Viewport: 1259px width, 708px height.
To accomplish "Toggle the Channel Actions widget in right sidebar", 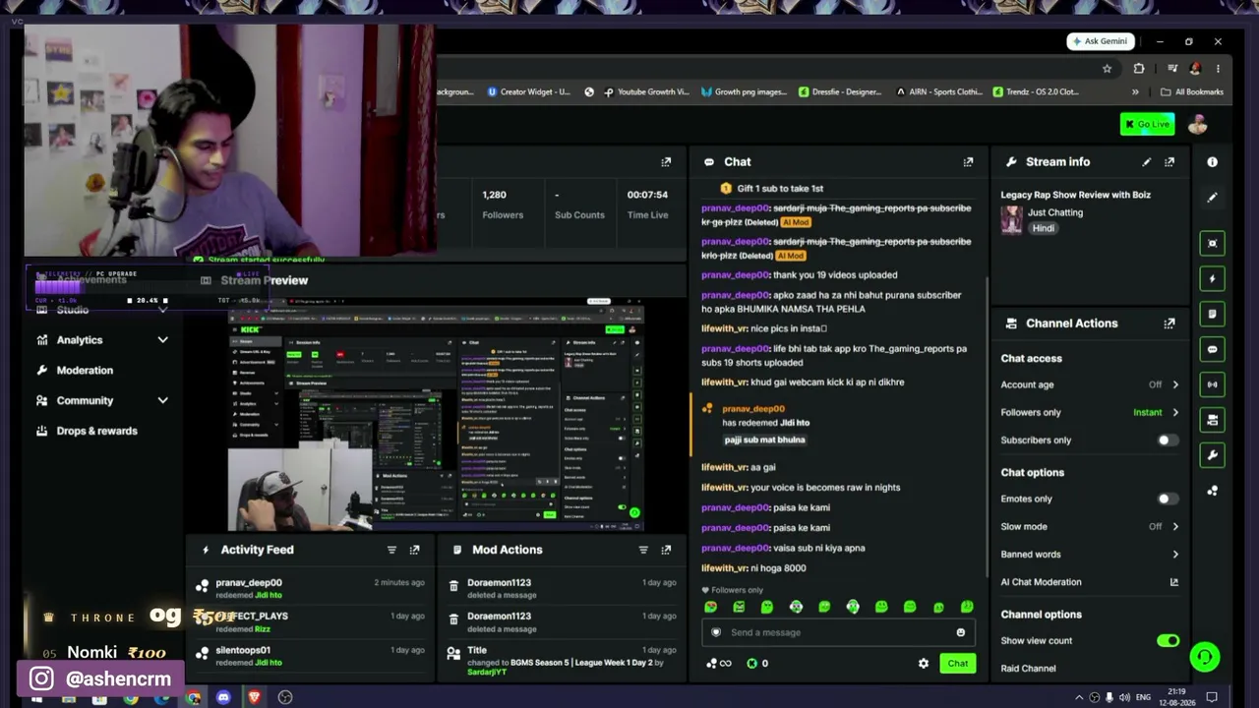I will (x=1212, y=420).
